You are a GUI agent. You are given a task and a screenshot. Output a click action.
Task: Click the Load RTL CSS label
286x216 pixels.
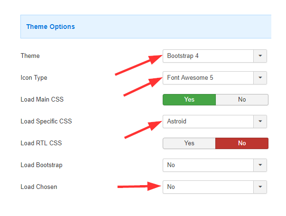tap(41, 143)
